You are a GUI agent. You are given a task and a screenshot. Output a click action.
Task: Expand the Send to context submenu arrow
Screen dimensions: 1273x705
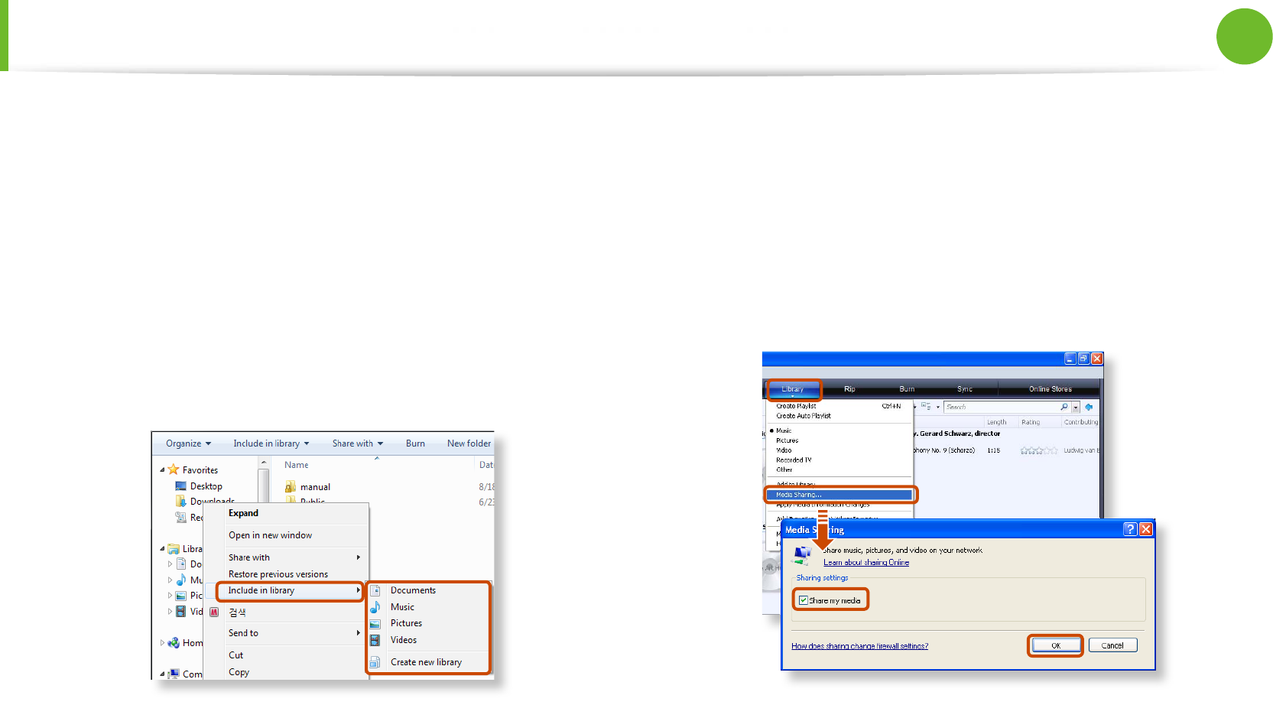358,633
